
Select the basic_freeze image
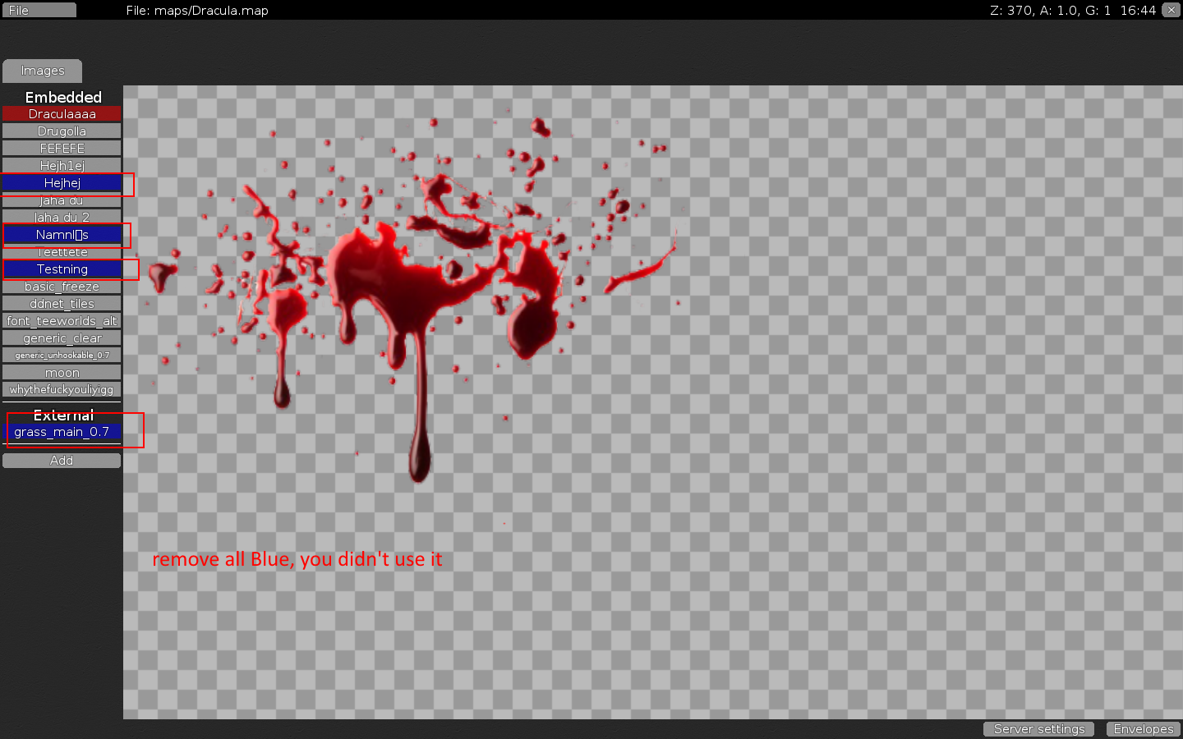click(x=62, y=286)
